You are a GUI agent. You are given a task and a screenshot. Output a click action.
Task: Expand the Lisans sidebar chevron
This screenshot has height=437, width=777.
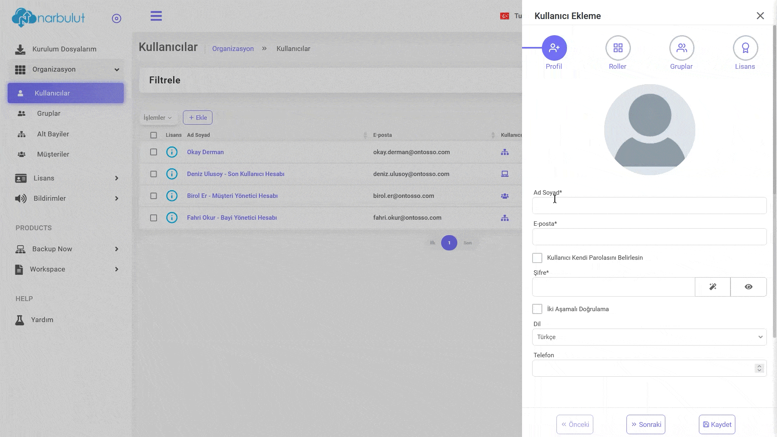[117, 178]
